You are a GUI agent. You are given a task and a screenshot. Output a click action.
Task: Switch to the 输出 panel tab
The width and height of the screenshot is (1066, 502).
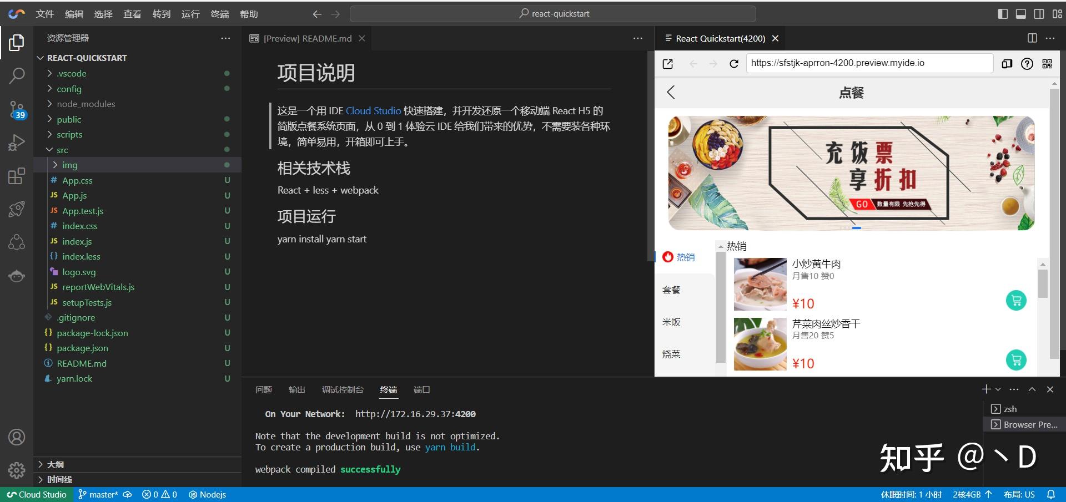click(x=296, y=389)
